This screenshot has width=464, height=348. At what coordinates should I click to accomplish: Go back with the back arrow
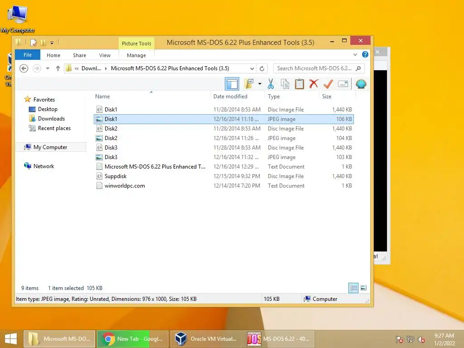click(x=24, y=68)
